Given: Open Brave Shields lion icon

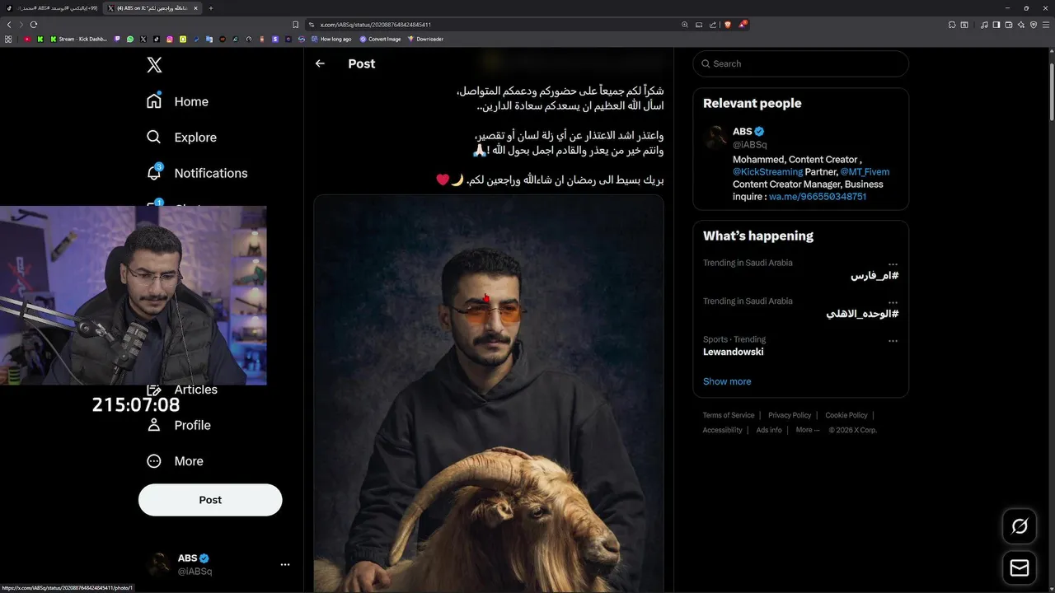Looking at the screenshot, I should click(x=728, y=25).
